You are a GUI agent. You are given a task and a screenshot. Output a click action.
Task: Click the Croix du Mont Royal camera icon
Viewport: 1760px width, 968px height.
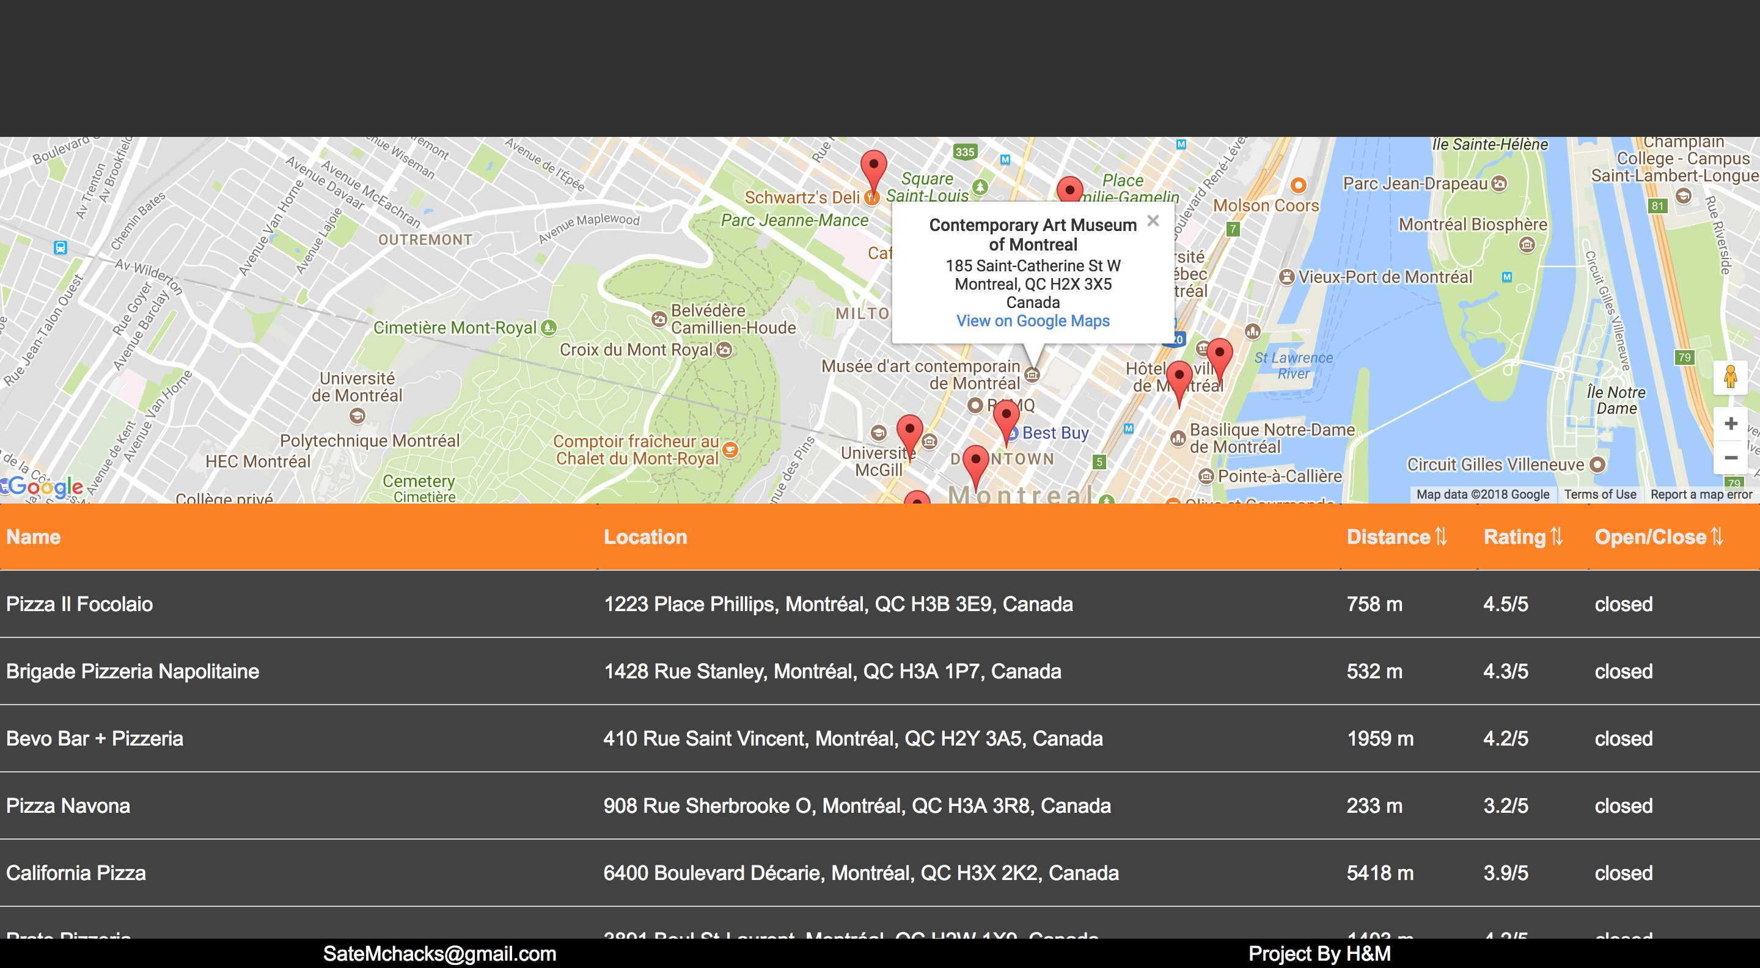pyautogui.click(x=724, y=350)
